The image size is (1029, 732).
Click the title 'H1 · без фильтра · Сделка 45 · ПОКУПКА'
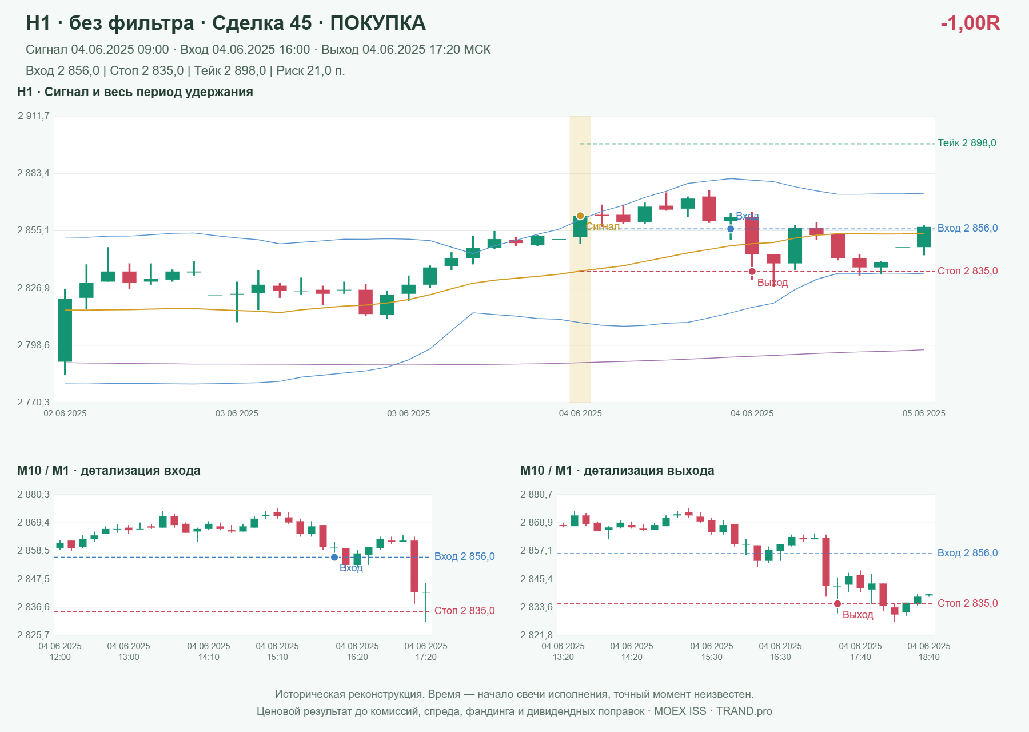[x=226, y=23]
